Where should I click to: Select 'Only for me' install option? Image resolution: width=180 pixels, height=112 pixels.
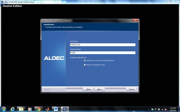[x=85, y=65]
